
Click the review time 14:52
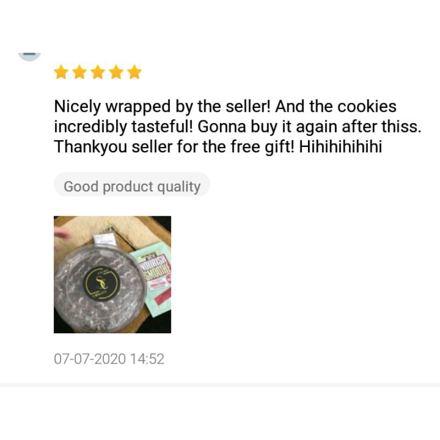(147, 359)
